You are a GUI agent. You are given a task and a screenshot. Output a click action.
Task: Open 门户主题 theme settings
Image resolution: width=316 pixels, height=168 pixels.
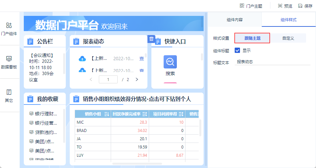coord(251,6)
